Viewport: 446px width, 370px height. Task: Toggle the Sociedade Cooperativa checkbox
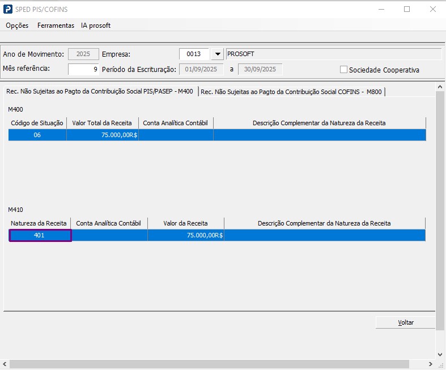(x=343, y=70)
